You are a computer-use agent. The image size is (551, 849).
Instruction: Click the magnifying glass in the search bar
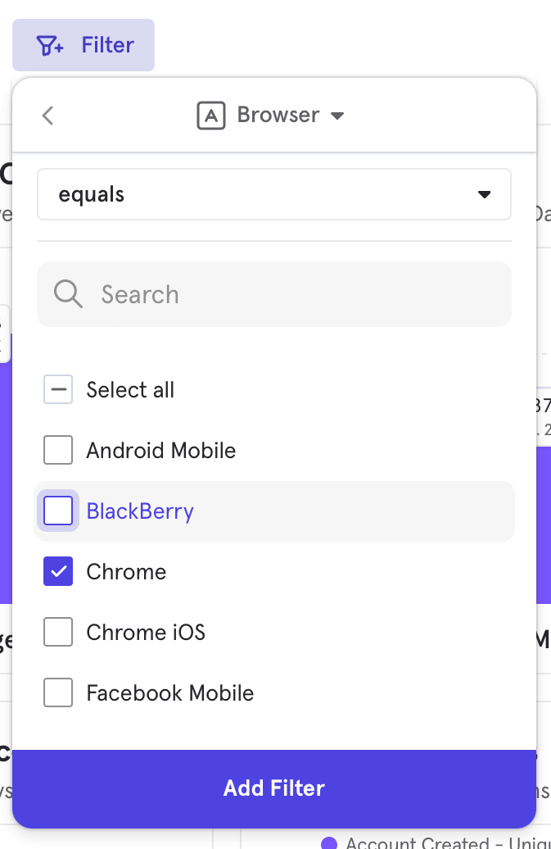coord(68,293)
